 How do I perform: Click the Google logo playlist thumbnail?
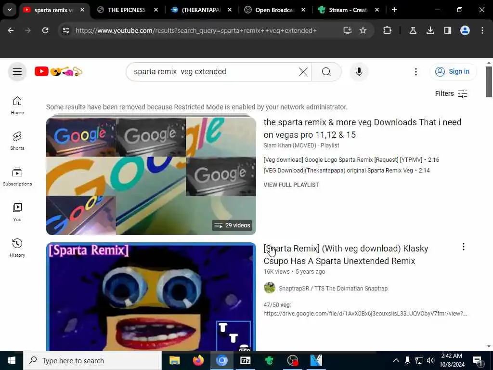151,176
